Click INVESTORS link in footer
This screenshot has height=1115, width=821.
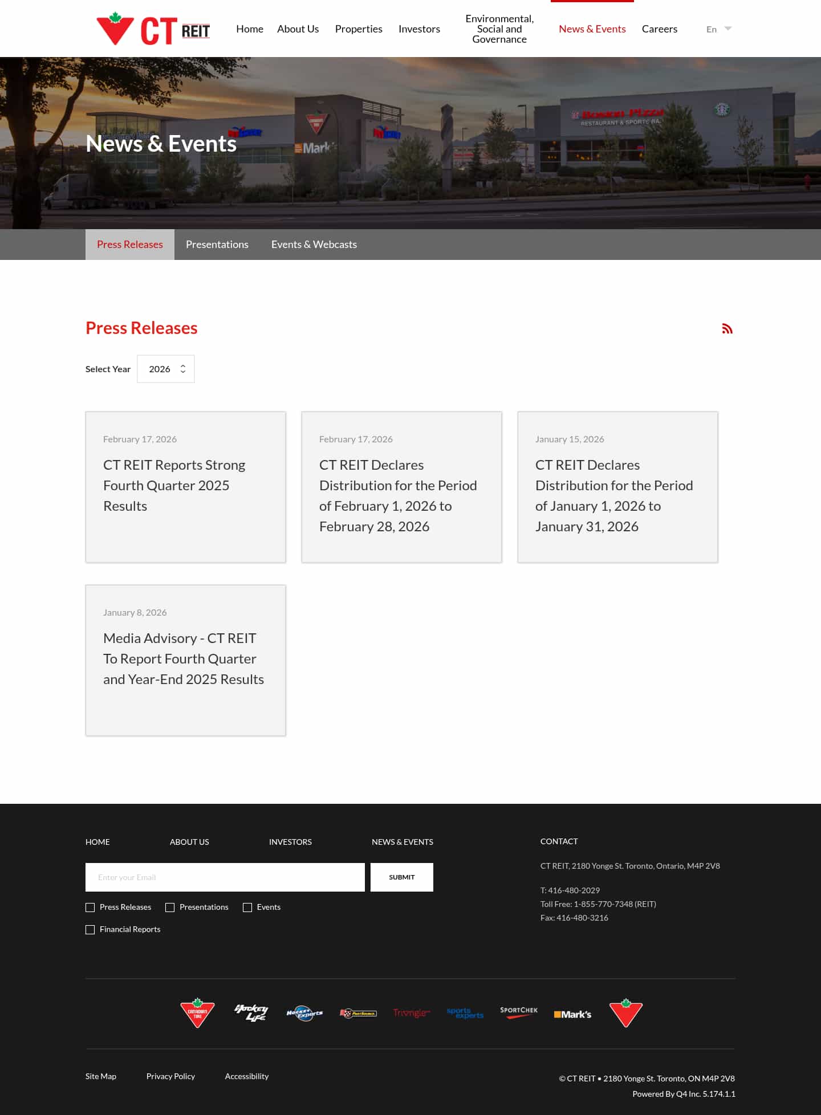coord(290,842)
